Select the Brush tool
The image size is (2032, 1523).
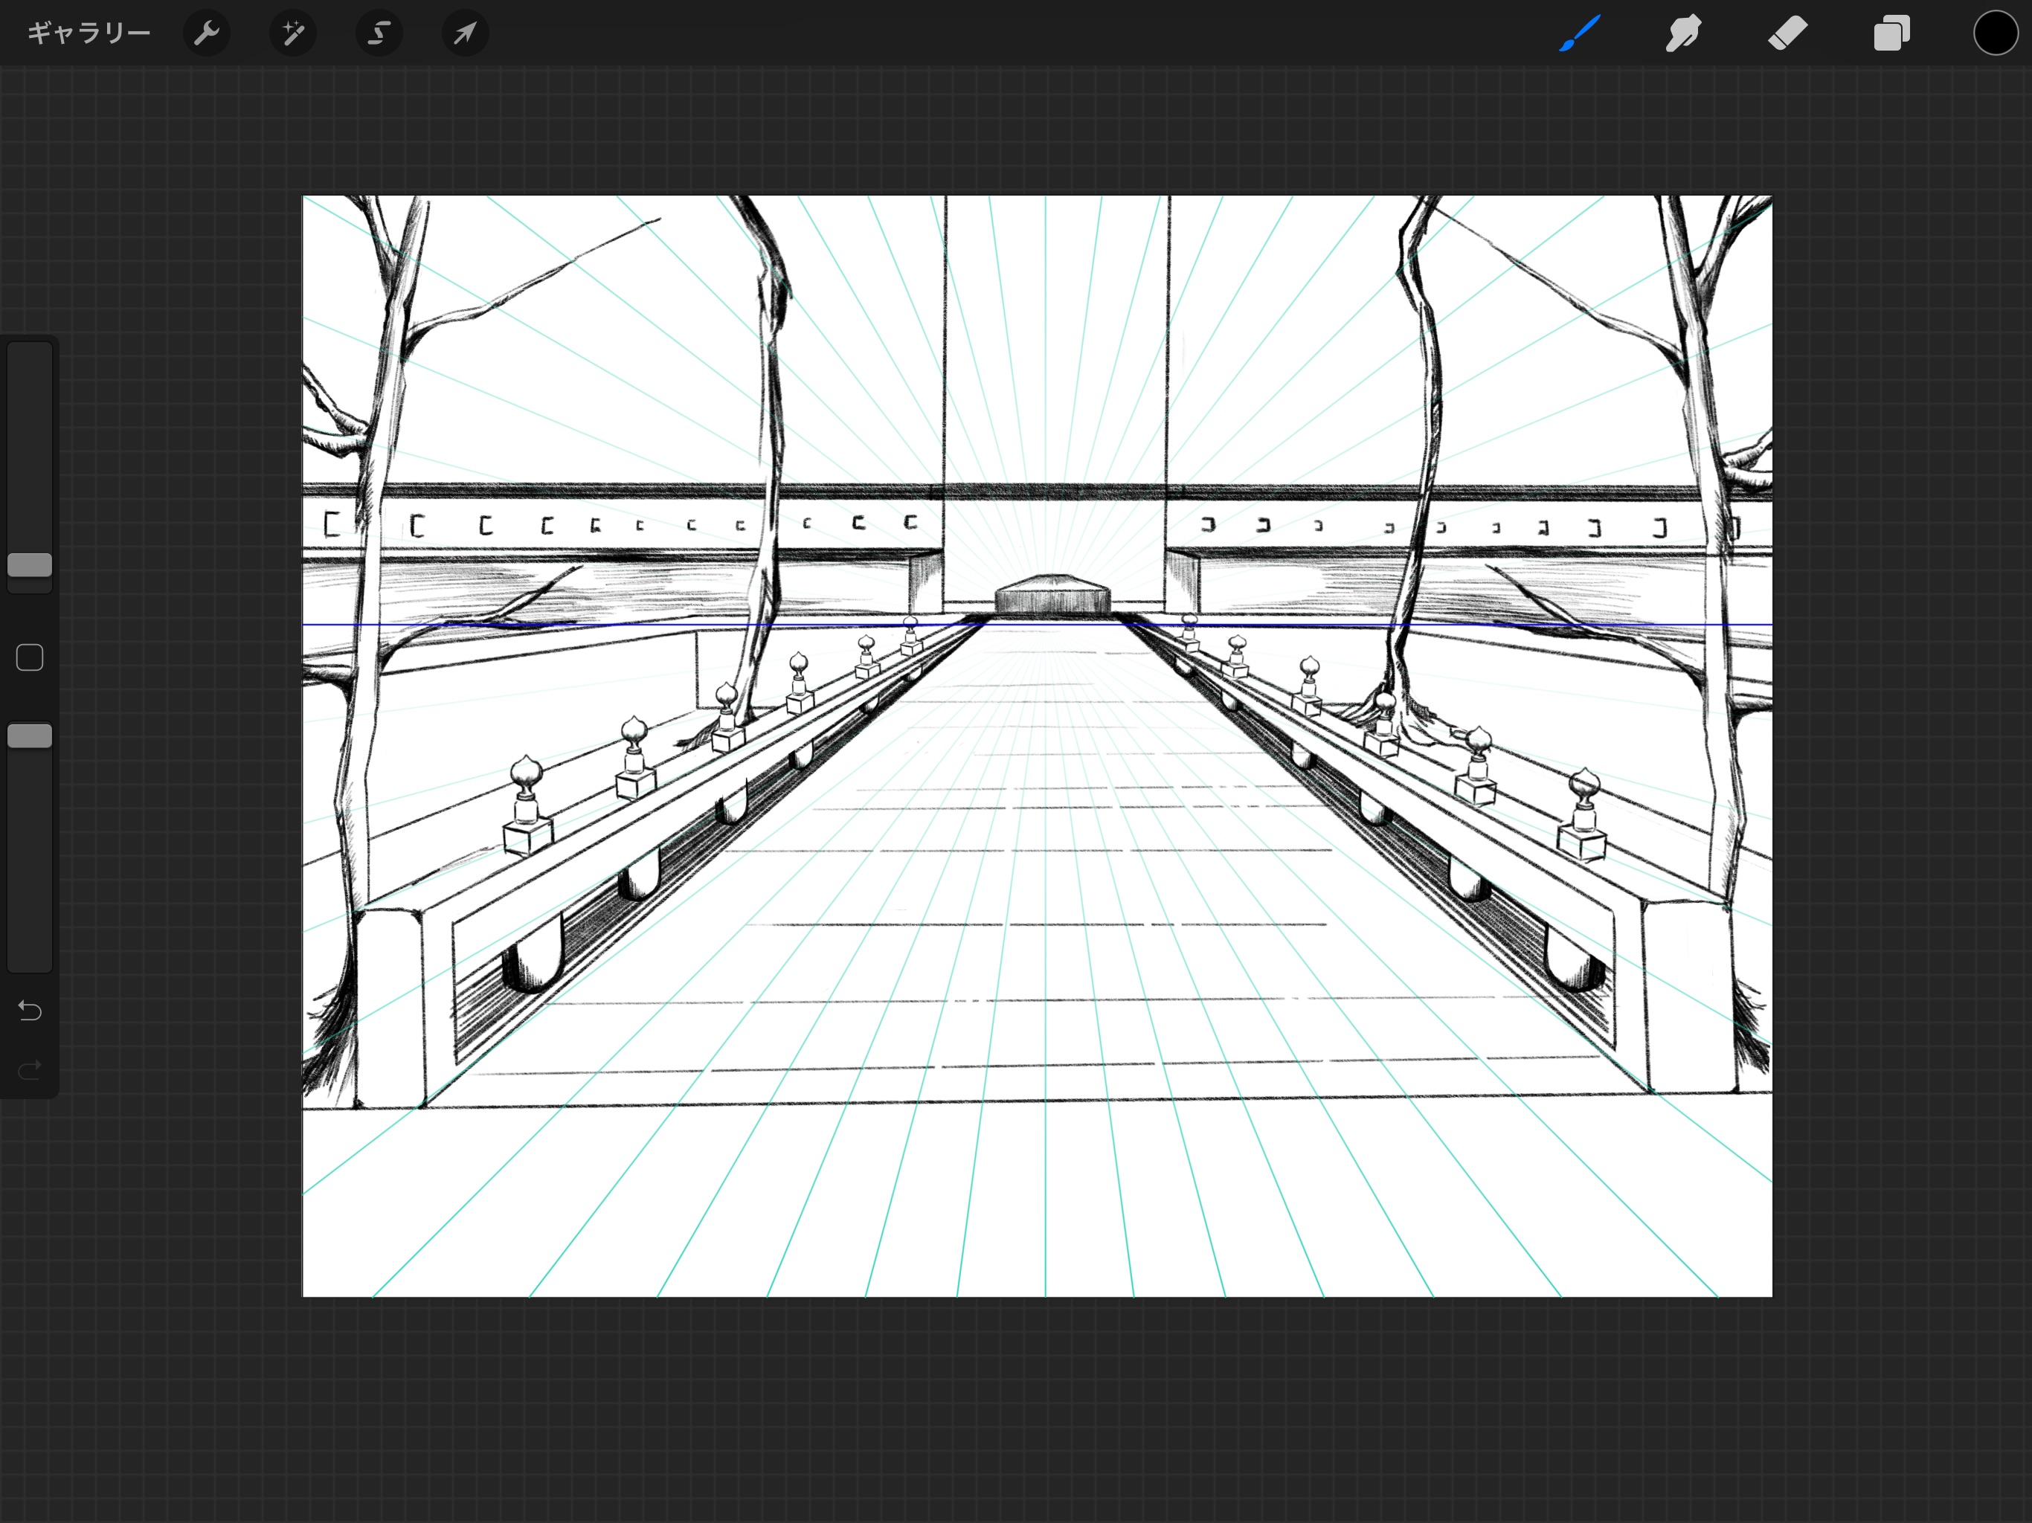point(1580,33)
